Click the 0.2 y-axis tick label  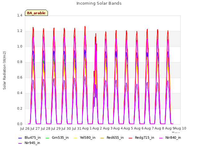[x=20, y=108]
